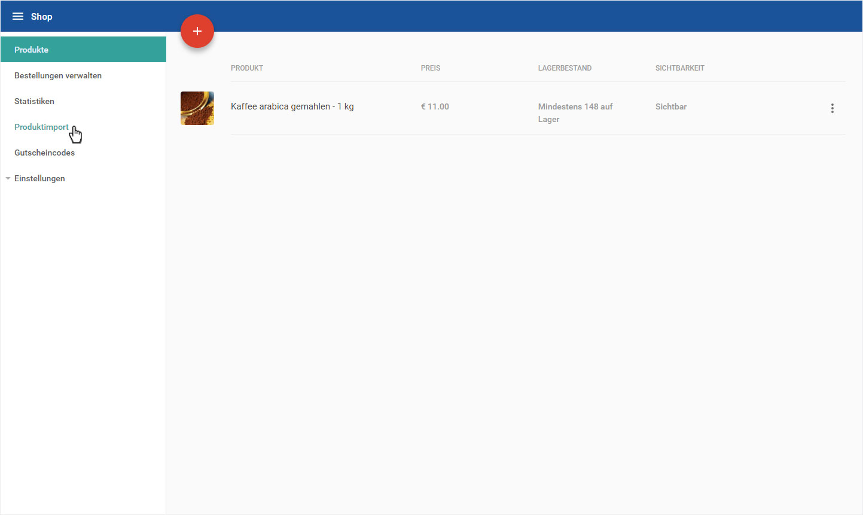This screenshot has width=863, height=515.
Task: Click the PREIS column header
Action: (431, 68)
